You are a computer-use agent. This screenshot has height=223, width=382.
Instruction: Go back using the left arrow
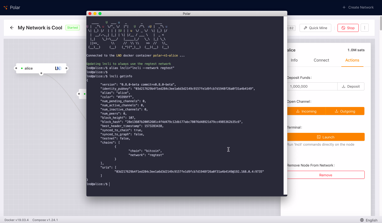tap(12, 28)
